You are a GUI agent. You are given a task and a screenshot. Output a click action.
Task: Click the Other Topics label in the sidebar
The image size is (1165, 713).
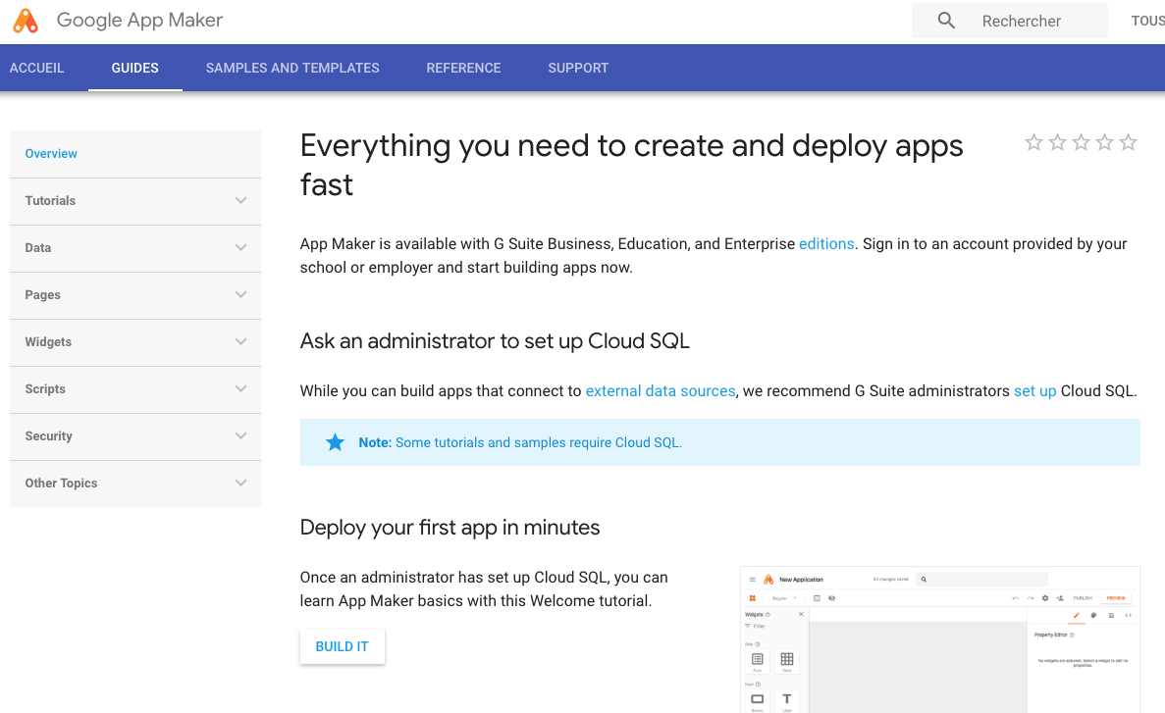[61, 483]
